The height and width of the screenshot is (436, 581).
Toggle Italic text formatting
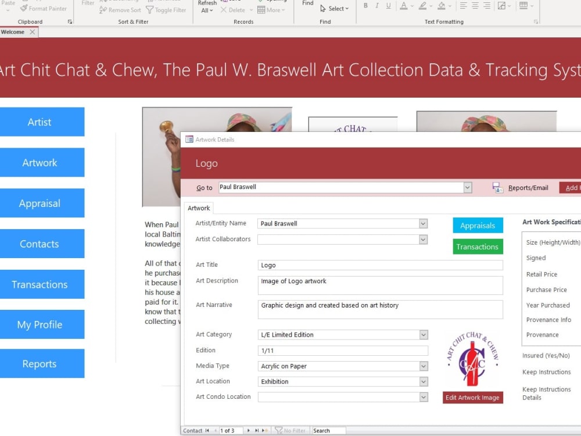377,6
